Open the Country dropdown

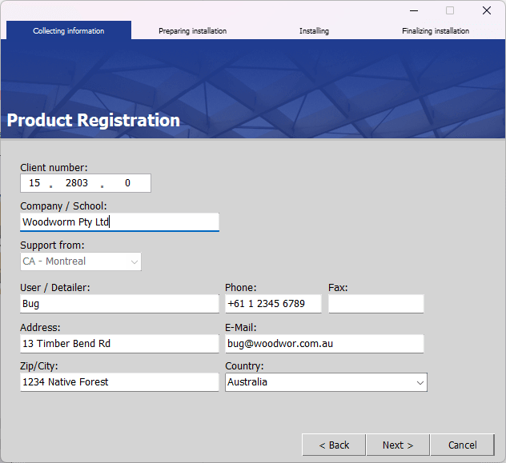click(x=326, y=382)
